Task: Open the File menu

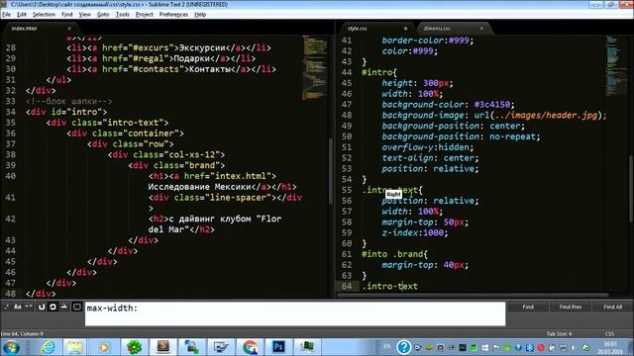Action: (x=7, y=15)
